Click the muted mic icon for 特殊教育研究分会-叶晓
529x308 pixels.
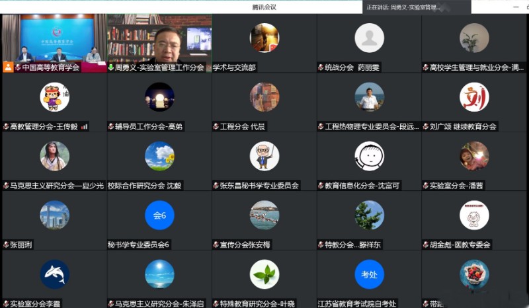pyautogui.click(x=216, y=304)
